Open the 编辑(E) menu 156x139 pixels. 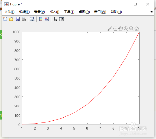point(24,12)
